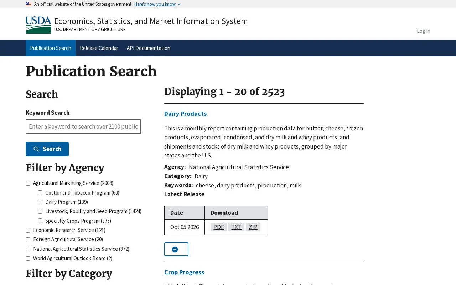The image size is (456, 285).
Task: Download the Dairy Products TXT file
Action: tap(236, 227)
